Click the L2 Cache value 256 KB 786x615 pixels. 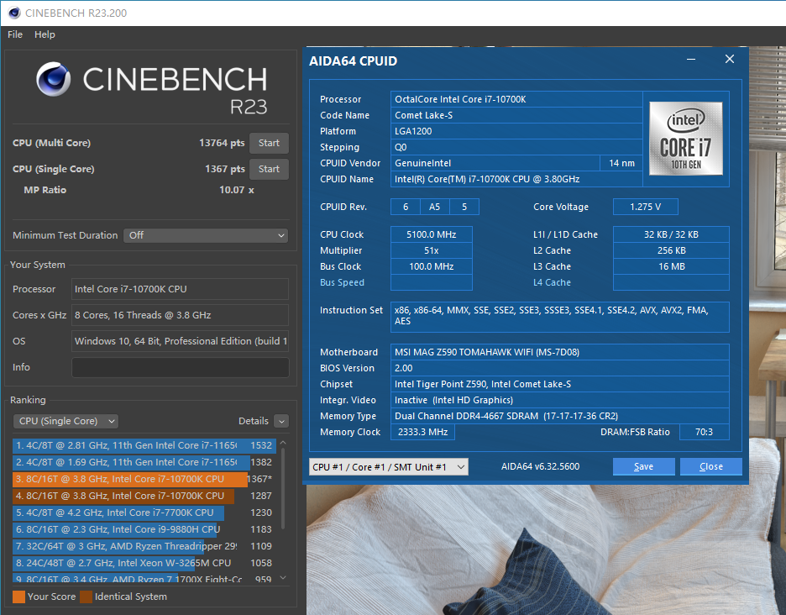[x=671, y=250]
